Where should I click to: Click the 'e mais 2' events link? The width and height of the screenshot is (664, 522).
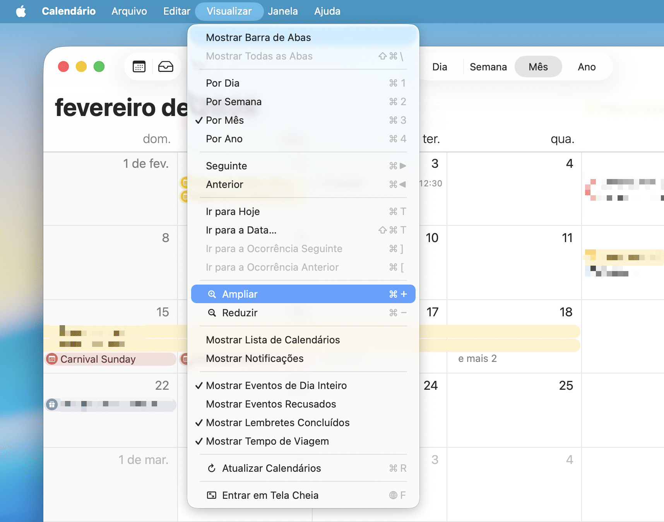pyautogui.click(x=477, y=358)
